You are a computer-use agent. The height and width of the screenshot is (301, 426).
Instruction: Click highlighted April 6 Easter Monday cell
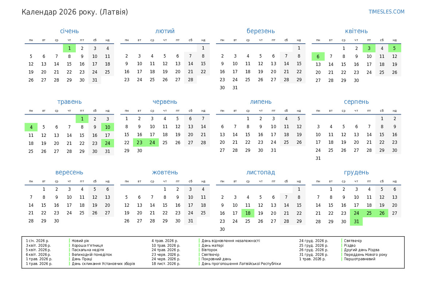click(318, 56)
